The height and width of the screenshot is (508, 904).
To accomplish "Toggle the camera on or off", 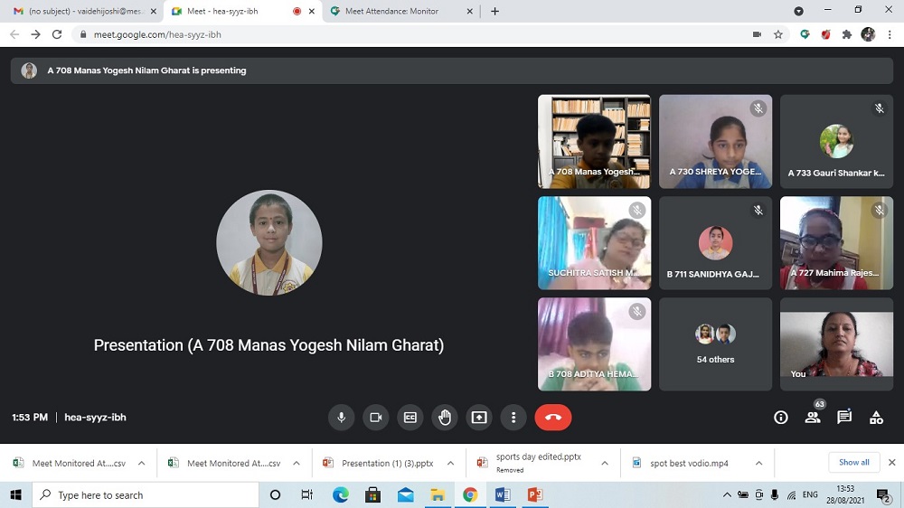I will [x=376, y=418].
